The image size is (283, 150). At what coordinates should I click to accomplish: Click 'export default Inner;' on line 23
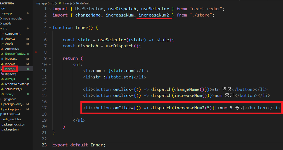tap(79, 145)
